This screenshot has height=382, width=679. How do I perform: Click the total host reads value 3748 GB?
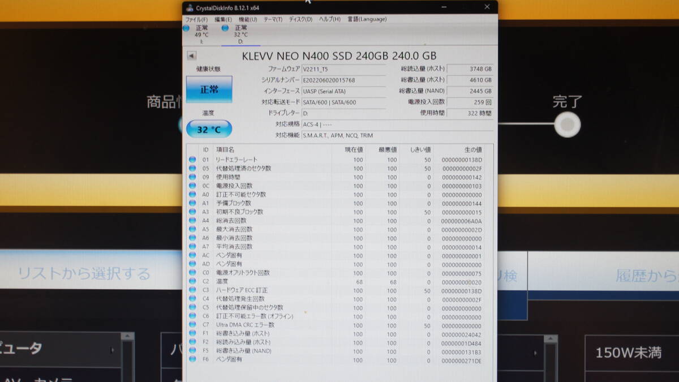(470, 69)
